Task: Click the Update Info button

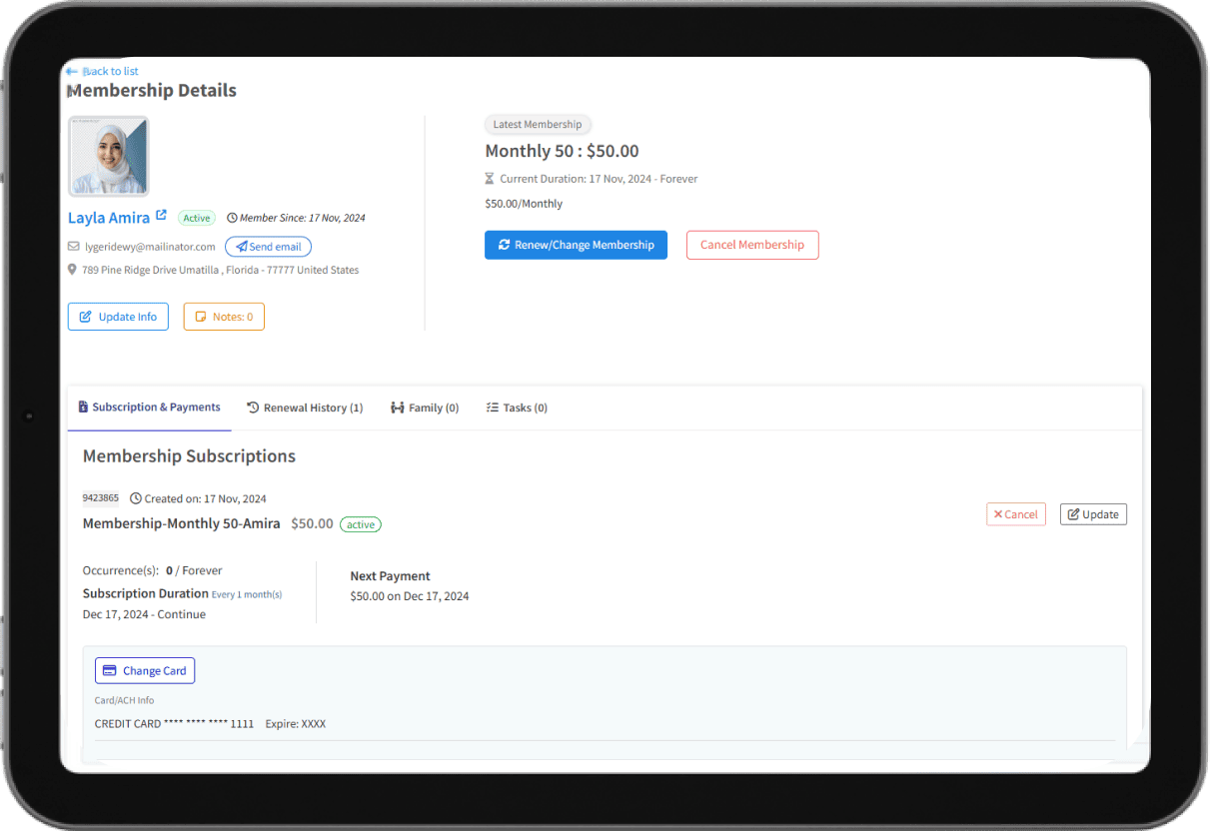Action: point(118,317)
